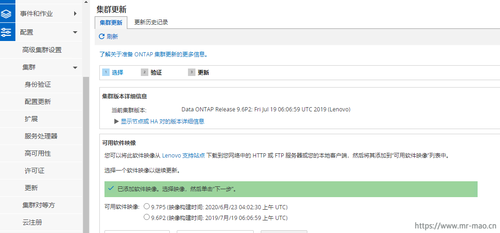The width and height of the screenshot is (500, 233).
Task: Open 服务处理器 in the sidebar
Action: pos(41,137)
